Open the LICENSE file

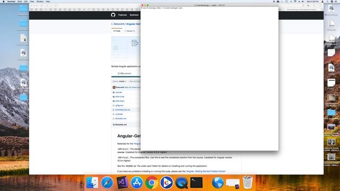coord(119,114)
